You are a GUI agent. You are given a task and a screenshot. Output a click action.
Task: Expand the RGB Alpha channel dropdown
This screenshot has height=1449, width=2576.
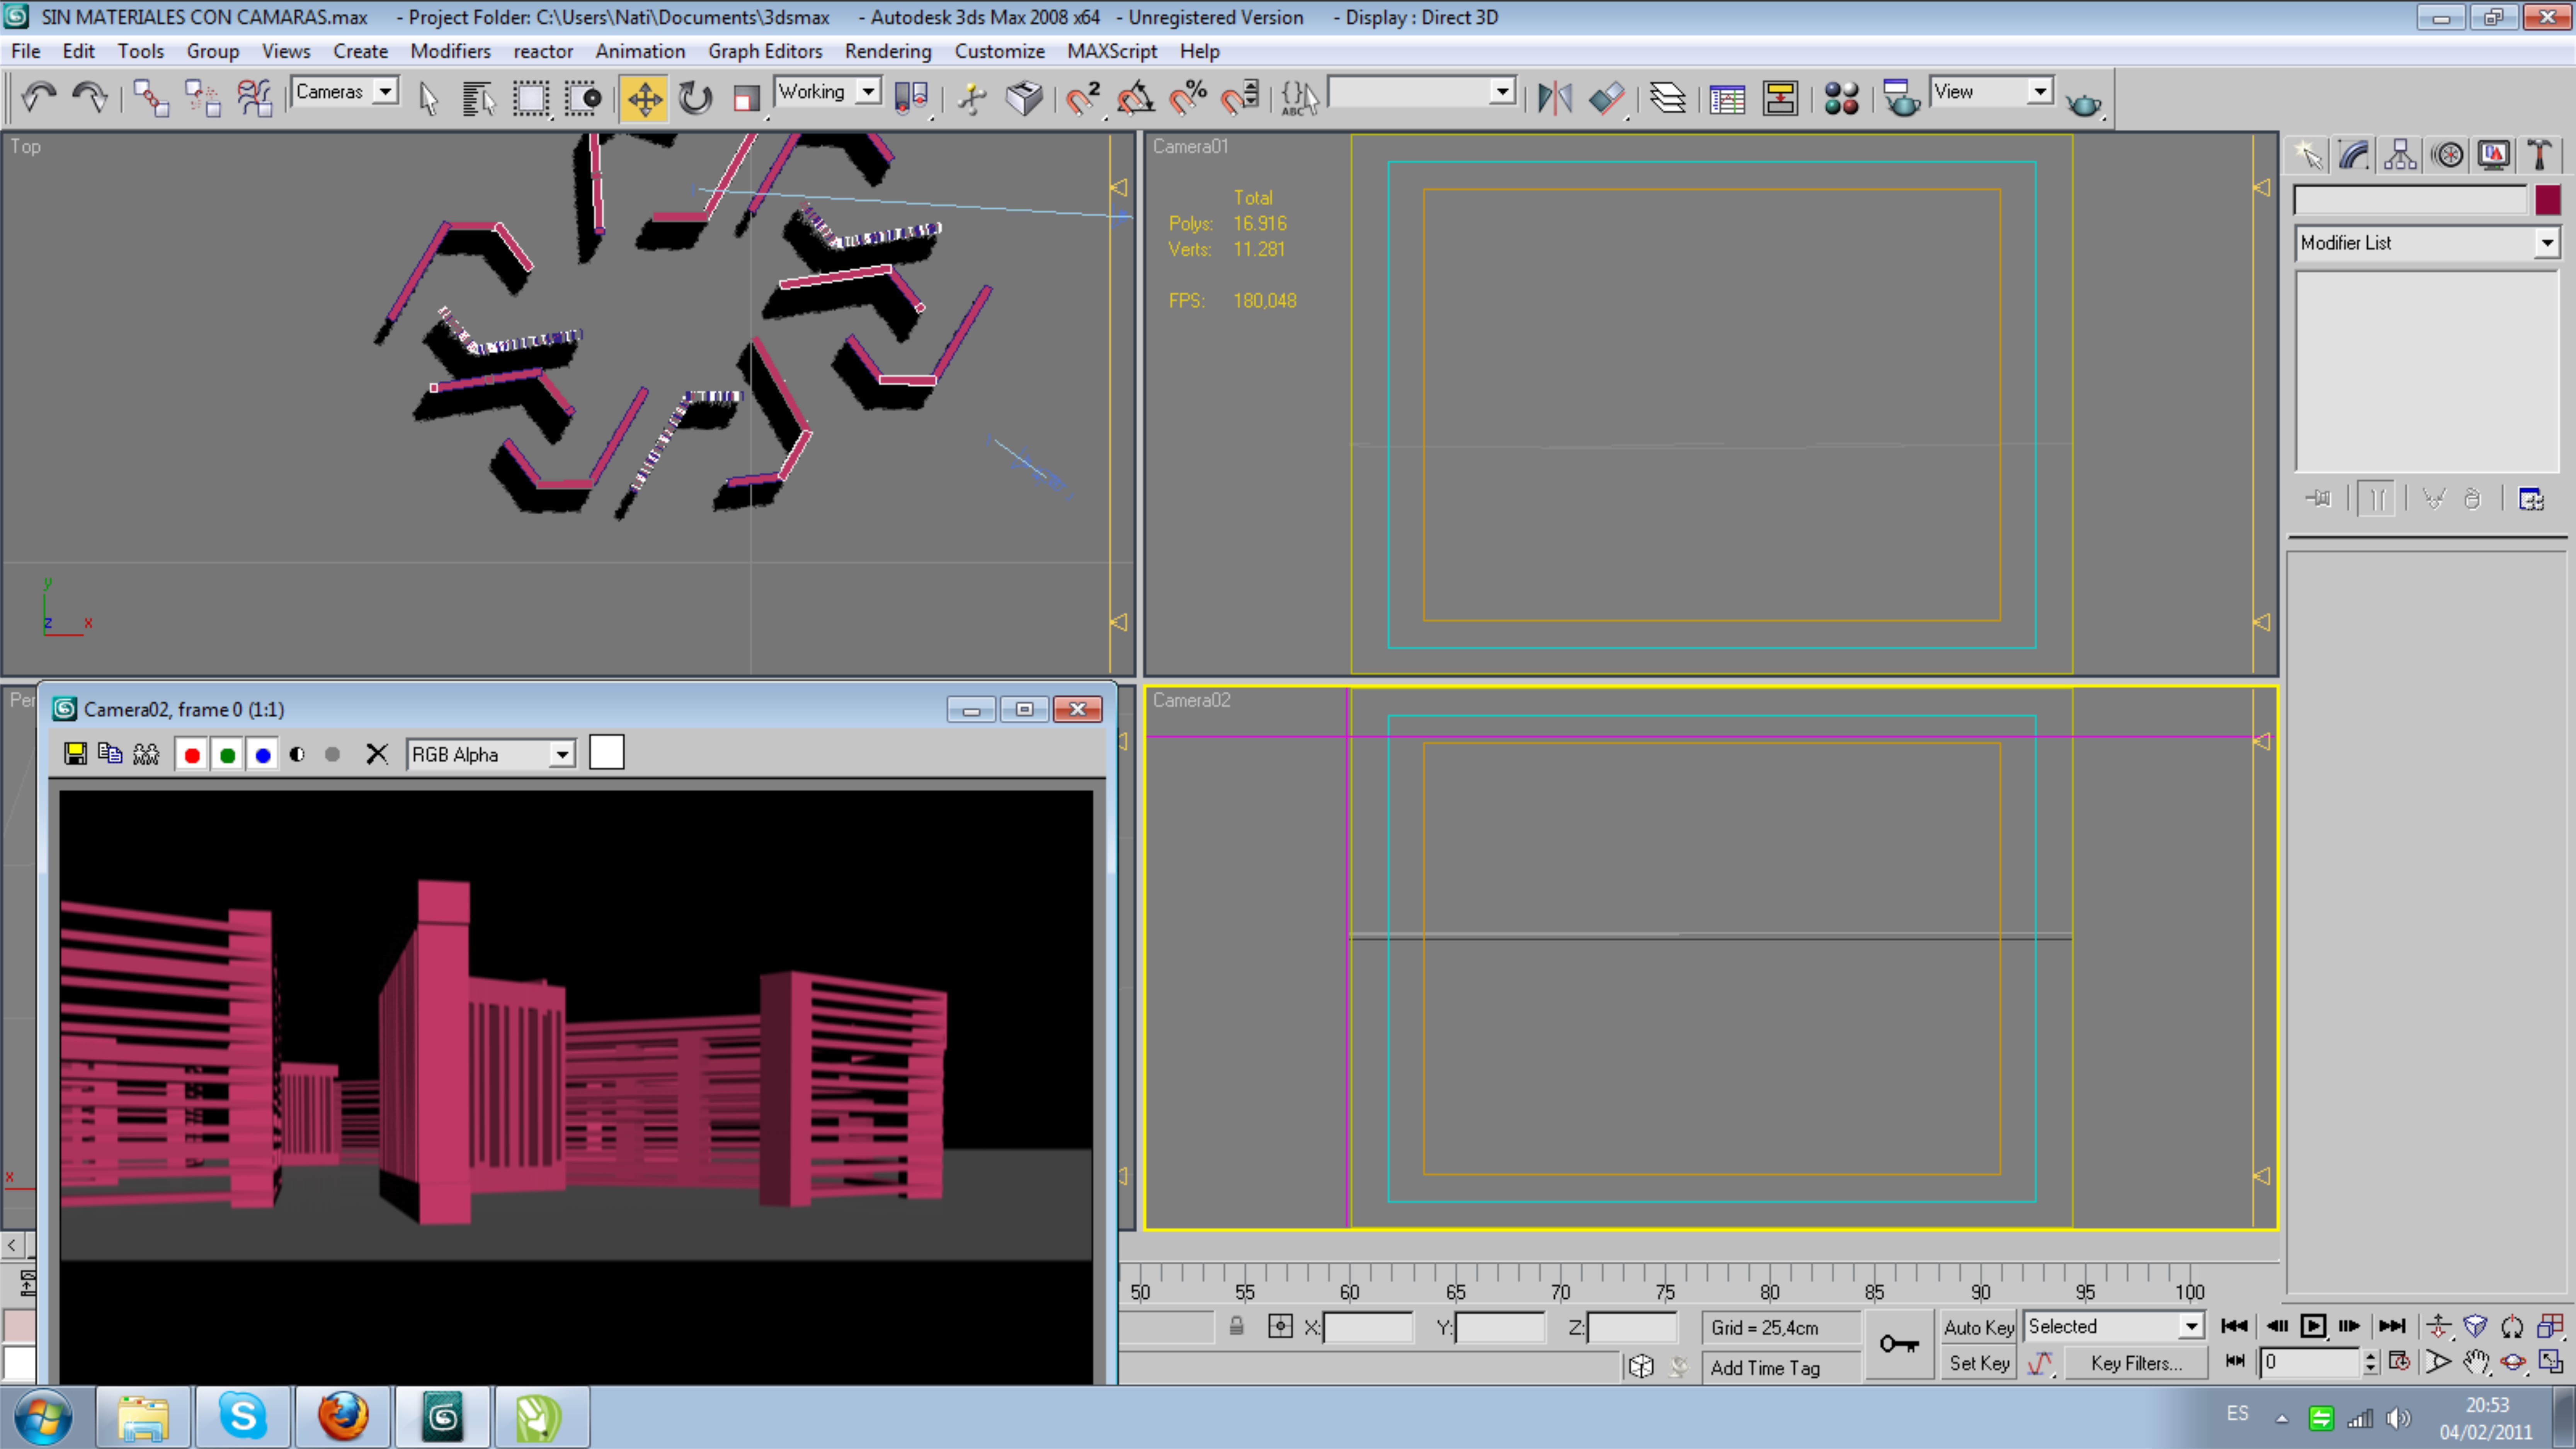pos(562,755)
